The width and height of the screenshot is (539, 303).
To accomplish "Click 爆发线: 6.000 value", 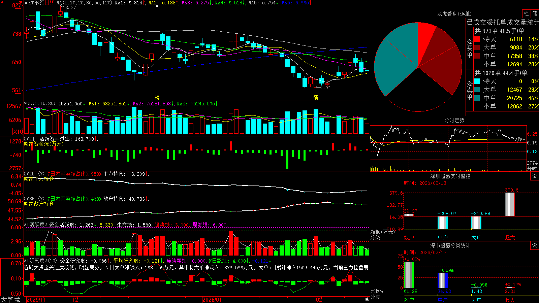I will [x=210, y=225].
